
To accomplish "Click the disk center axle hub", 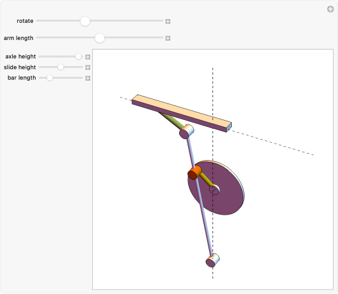I will click(x=215, y=190).
